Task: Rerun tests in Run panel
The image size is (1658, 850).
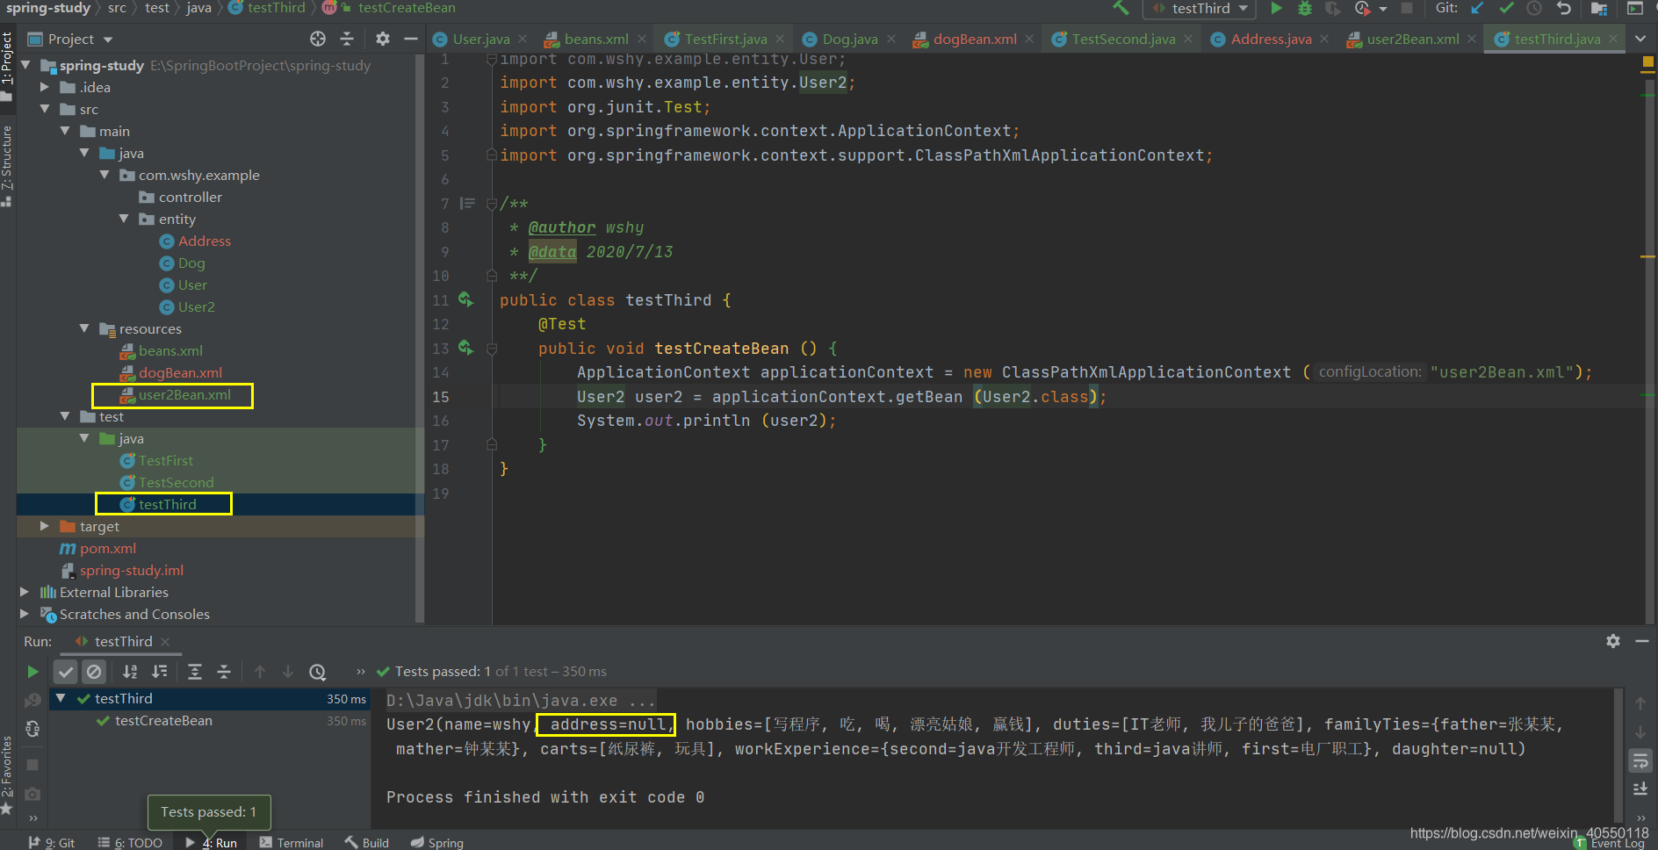Action: [x=32, y=672]
